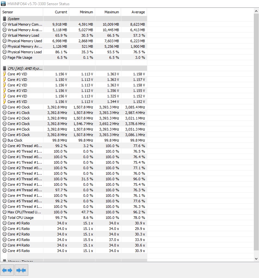Click the Core #0 VID lightning icon

point(5,74)
